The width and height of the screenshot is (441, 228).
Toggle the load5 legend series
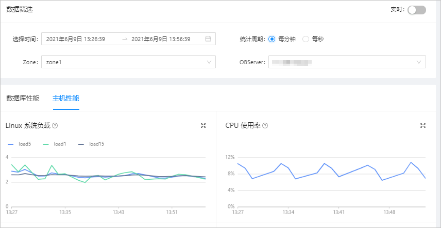[x=20, y=144]
